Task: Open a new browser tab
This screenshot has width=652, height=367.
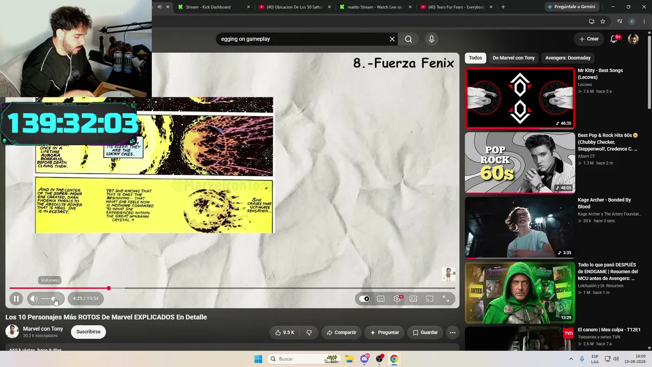Action: pyautogui.click(x=503, y=7)
